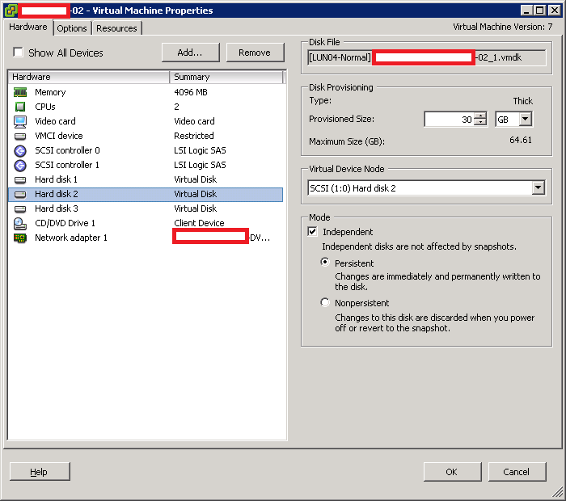Image resolution: width=566 pixels, height=501 pixels.
Task: Open the Virtual Device Node dropdown
Action: [x=538, y=188]
